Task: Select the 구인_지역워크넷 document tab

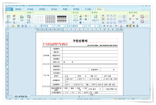Action: pyautogui.click(x=21, y=96)
